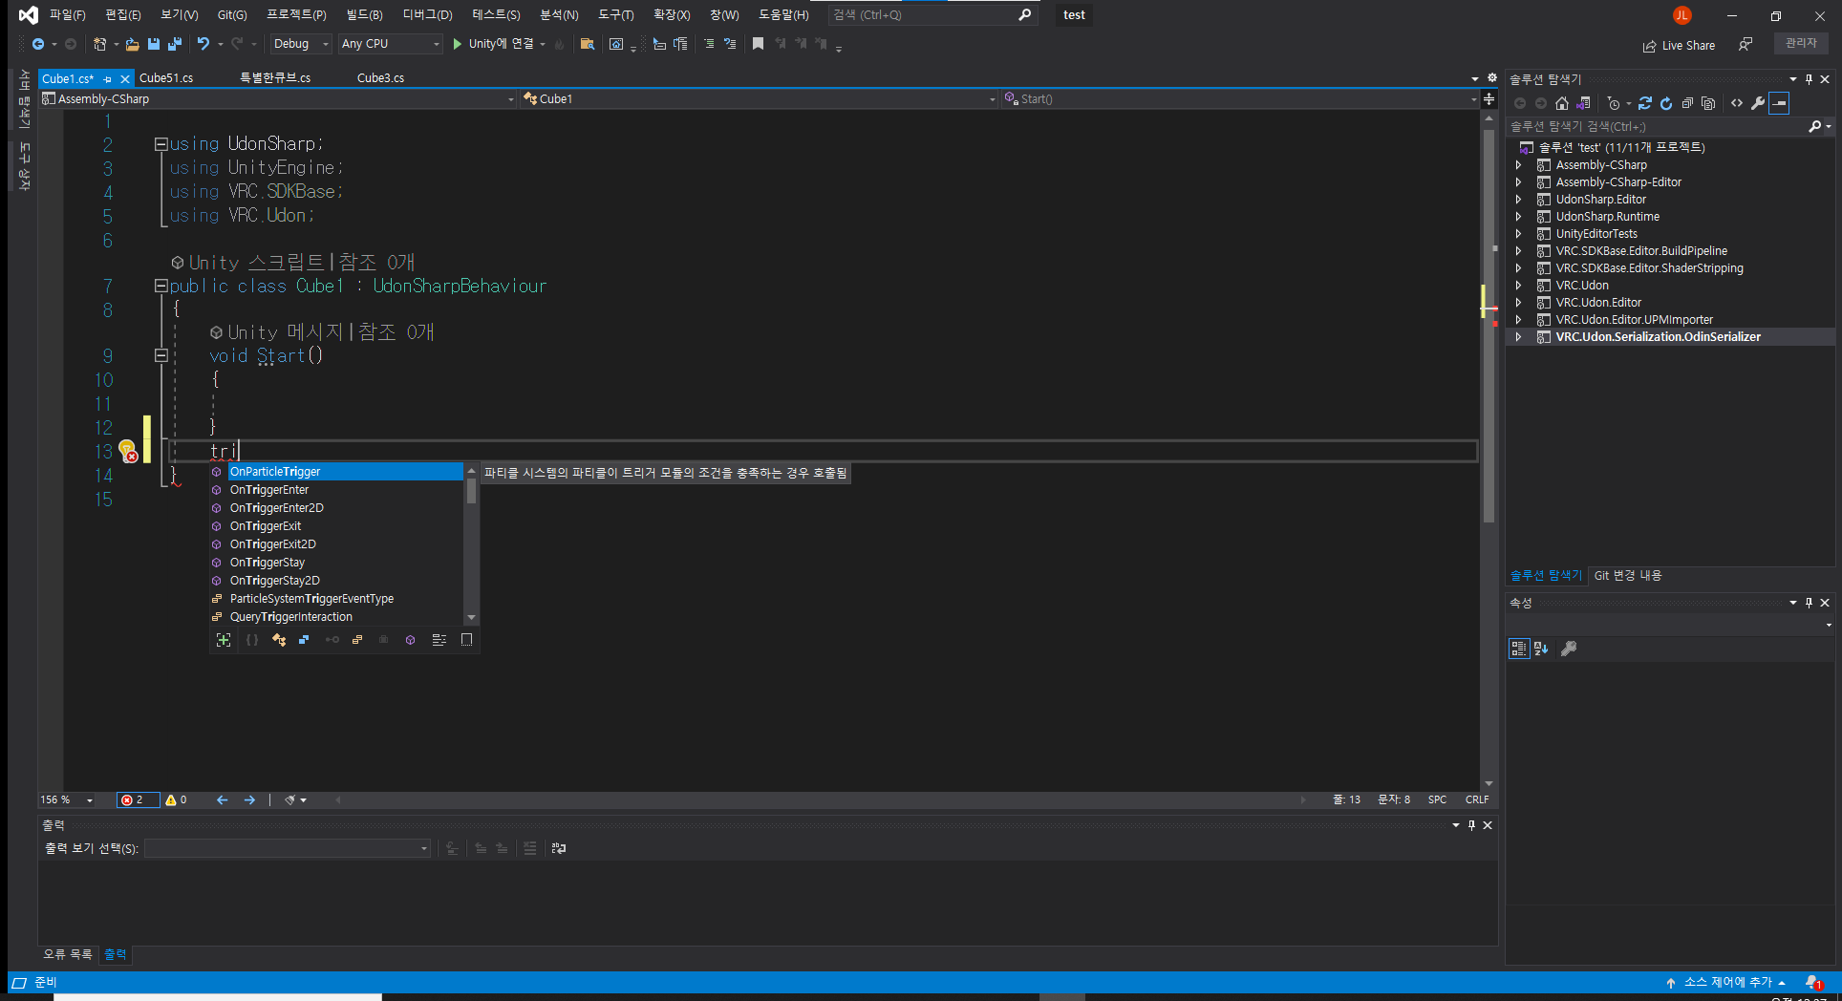Click Collapse All icon in Solution Explorer

coord(1687,103)
